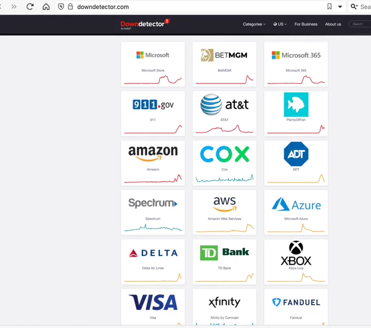Open the US country selector dropdown
This screenshot has width=371, height=328.
280,24
